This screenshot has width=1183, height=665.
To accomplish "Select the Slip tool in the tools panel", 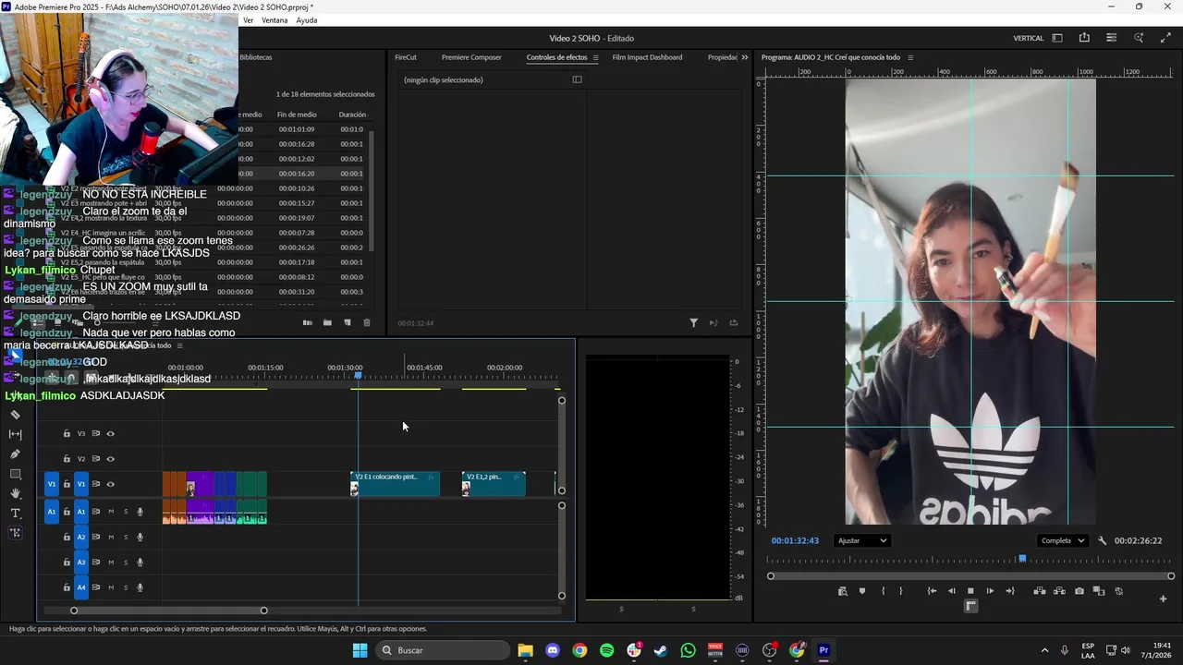I will [15, 434].
